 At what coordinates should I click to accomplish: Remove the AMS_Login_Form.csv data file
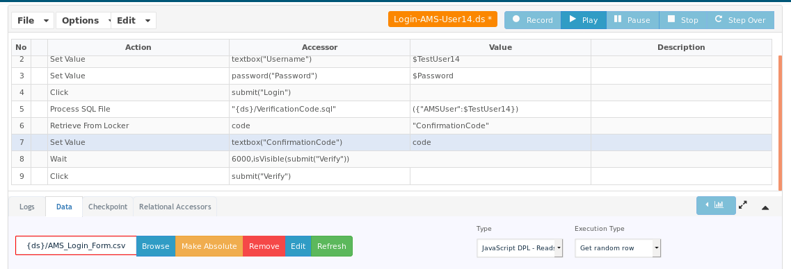tap(264, 246)
